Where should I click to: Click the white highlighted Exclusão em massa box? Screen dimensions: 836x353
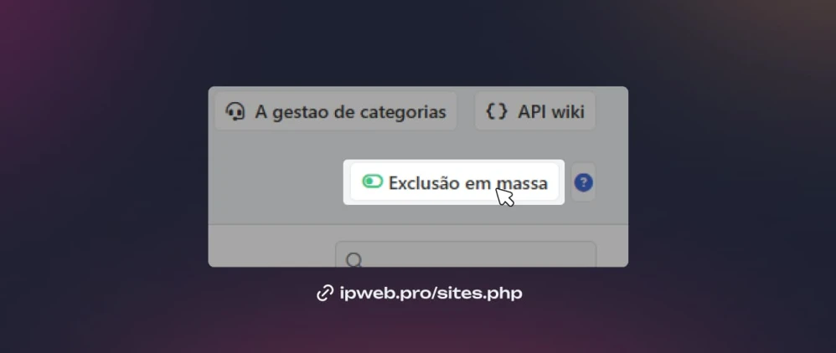(454, 182)
